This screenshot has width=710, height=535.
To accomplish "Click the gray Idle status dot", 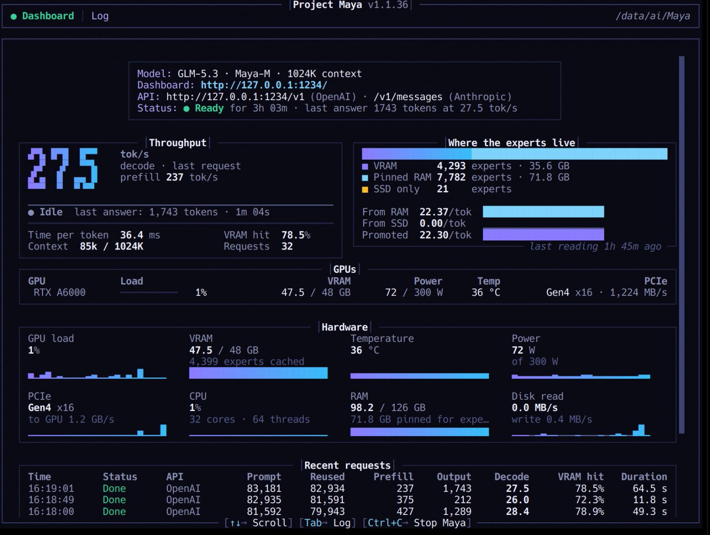I will click(31, 213).
